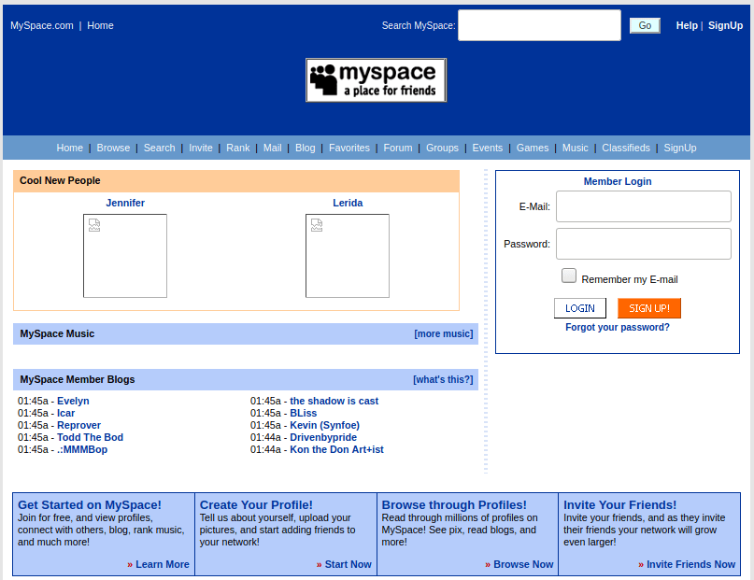Viewport: 754px width, 580px height.
Task: Select Forum in the navigation bar
Action: tap(398, 148)
